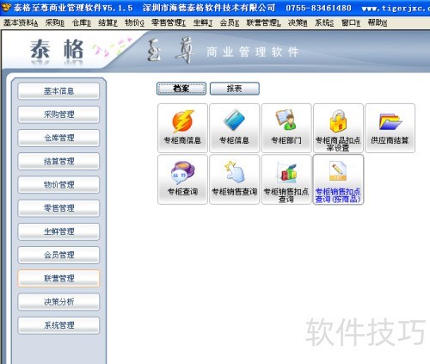The image size is (430, 364).
Task: Select the 零售管理 sidebar button
Action: [x=58, y=208]
